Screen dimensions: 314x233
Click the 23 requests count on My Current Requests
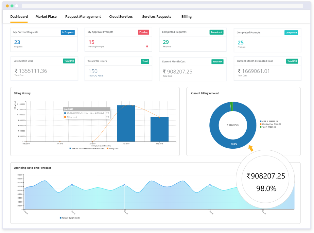17,42
